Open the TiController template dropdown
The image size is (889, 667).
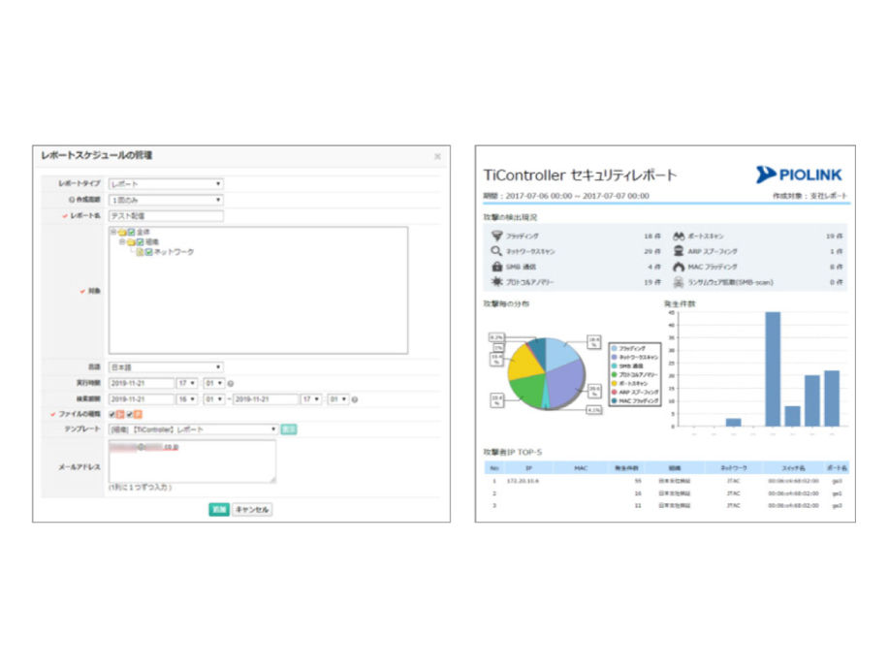click(193, 429)
